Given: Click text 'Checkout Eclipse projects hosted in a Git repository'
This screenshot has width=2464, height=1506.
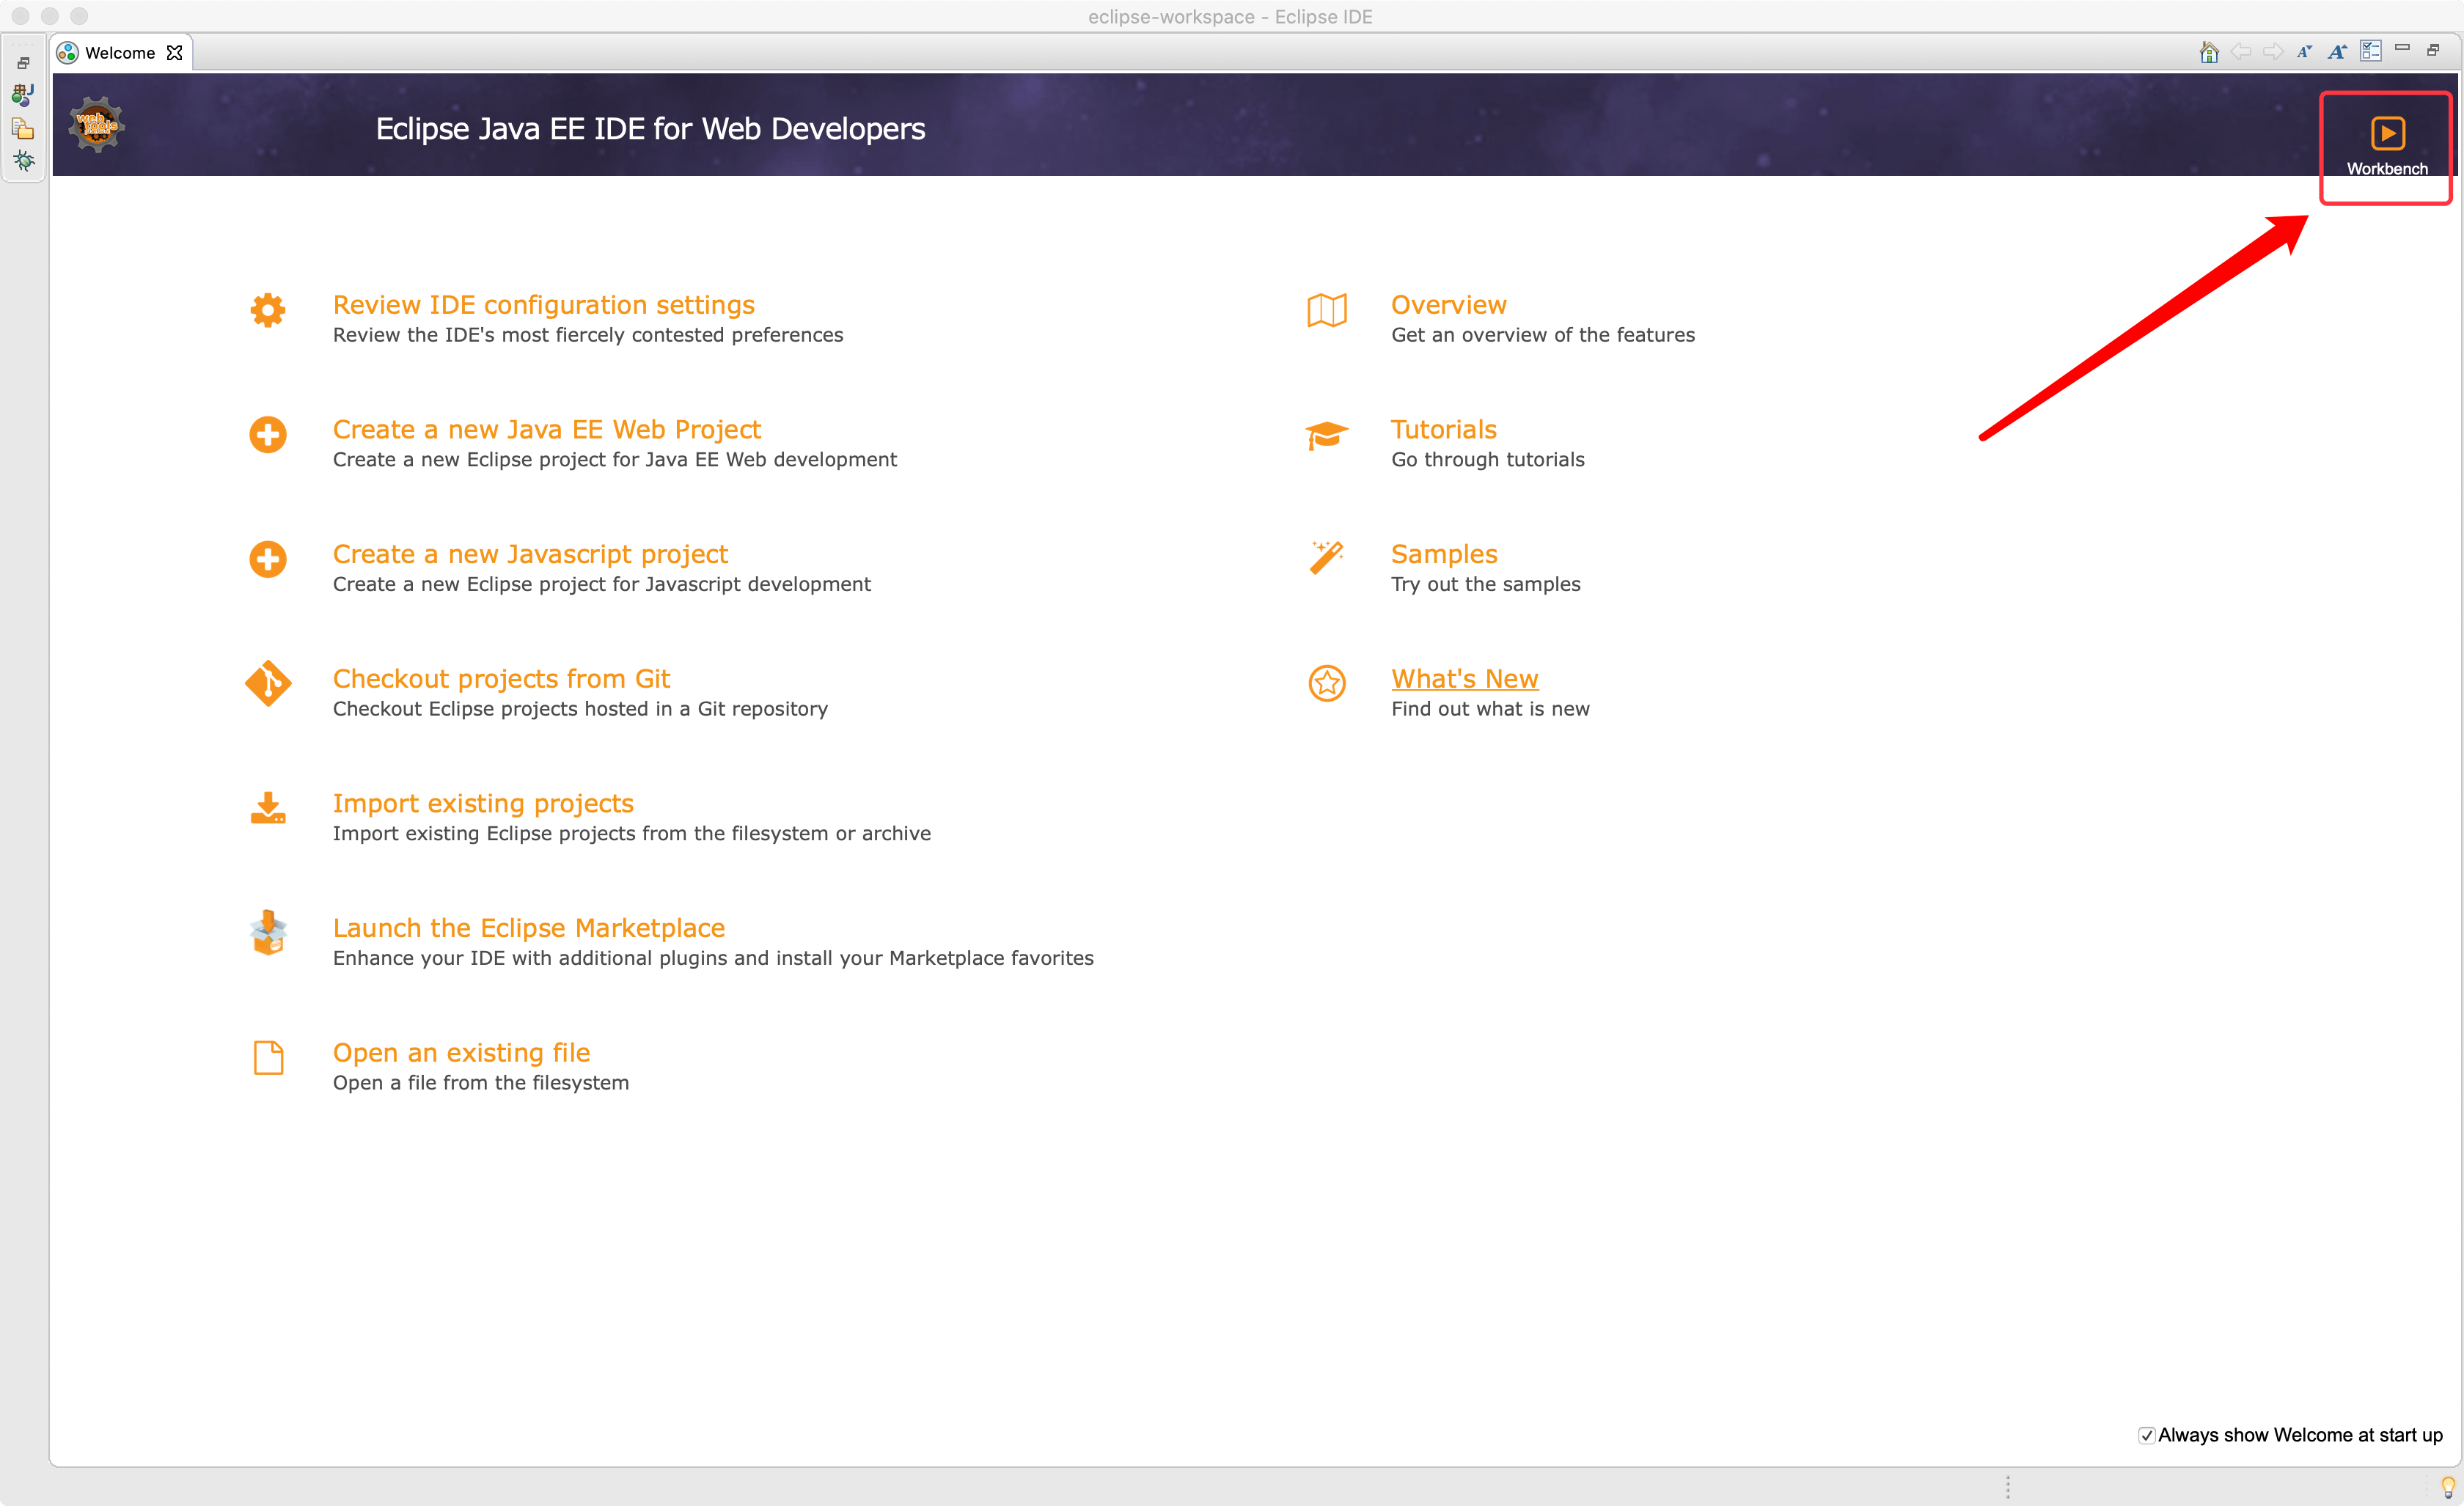Looking at the screenshot, I should pyautogui.click(x=580, y=709).
